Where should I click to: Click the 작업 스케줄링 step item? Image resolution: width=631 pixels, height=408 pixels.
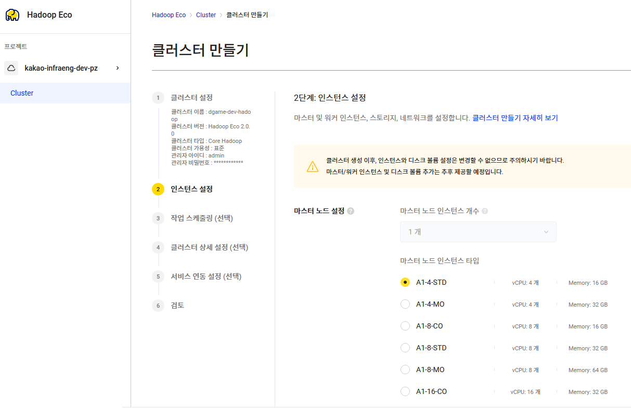pyautogui.click(x=202, y=218)
